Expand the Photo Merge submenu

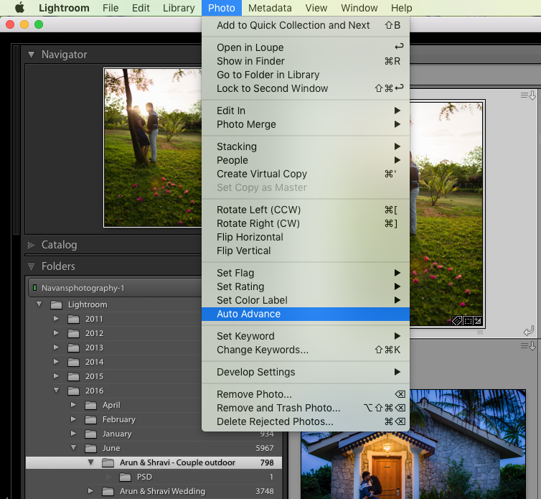pos(306,124)
